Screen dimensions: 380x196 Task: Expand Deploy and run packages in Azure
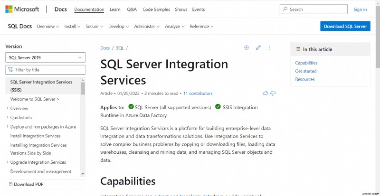pyautogui.click(x=8, y=127)
